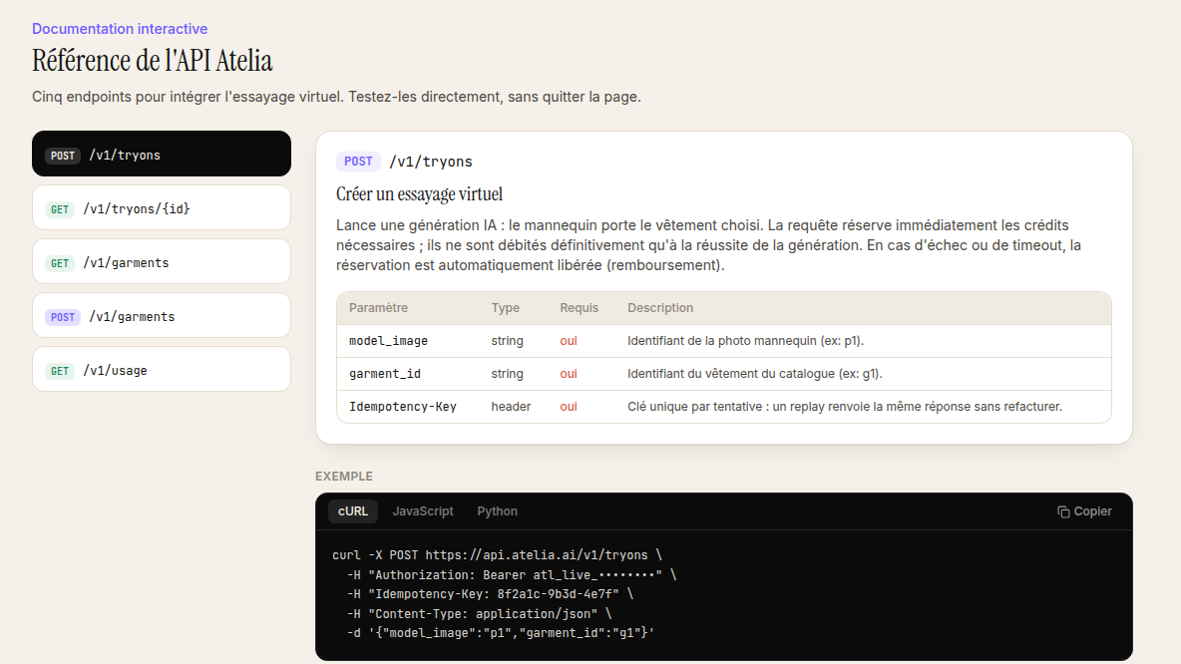The image size is (1181, 664).
Task: Click 'oui' in the model_image row
Action: click(x=569, y=341)
